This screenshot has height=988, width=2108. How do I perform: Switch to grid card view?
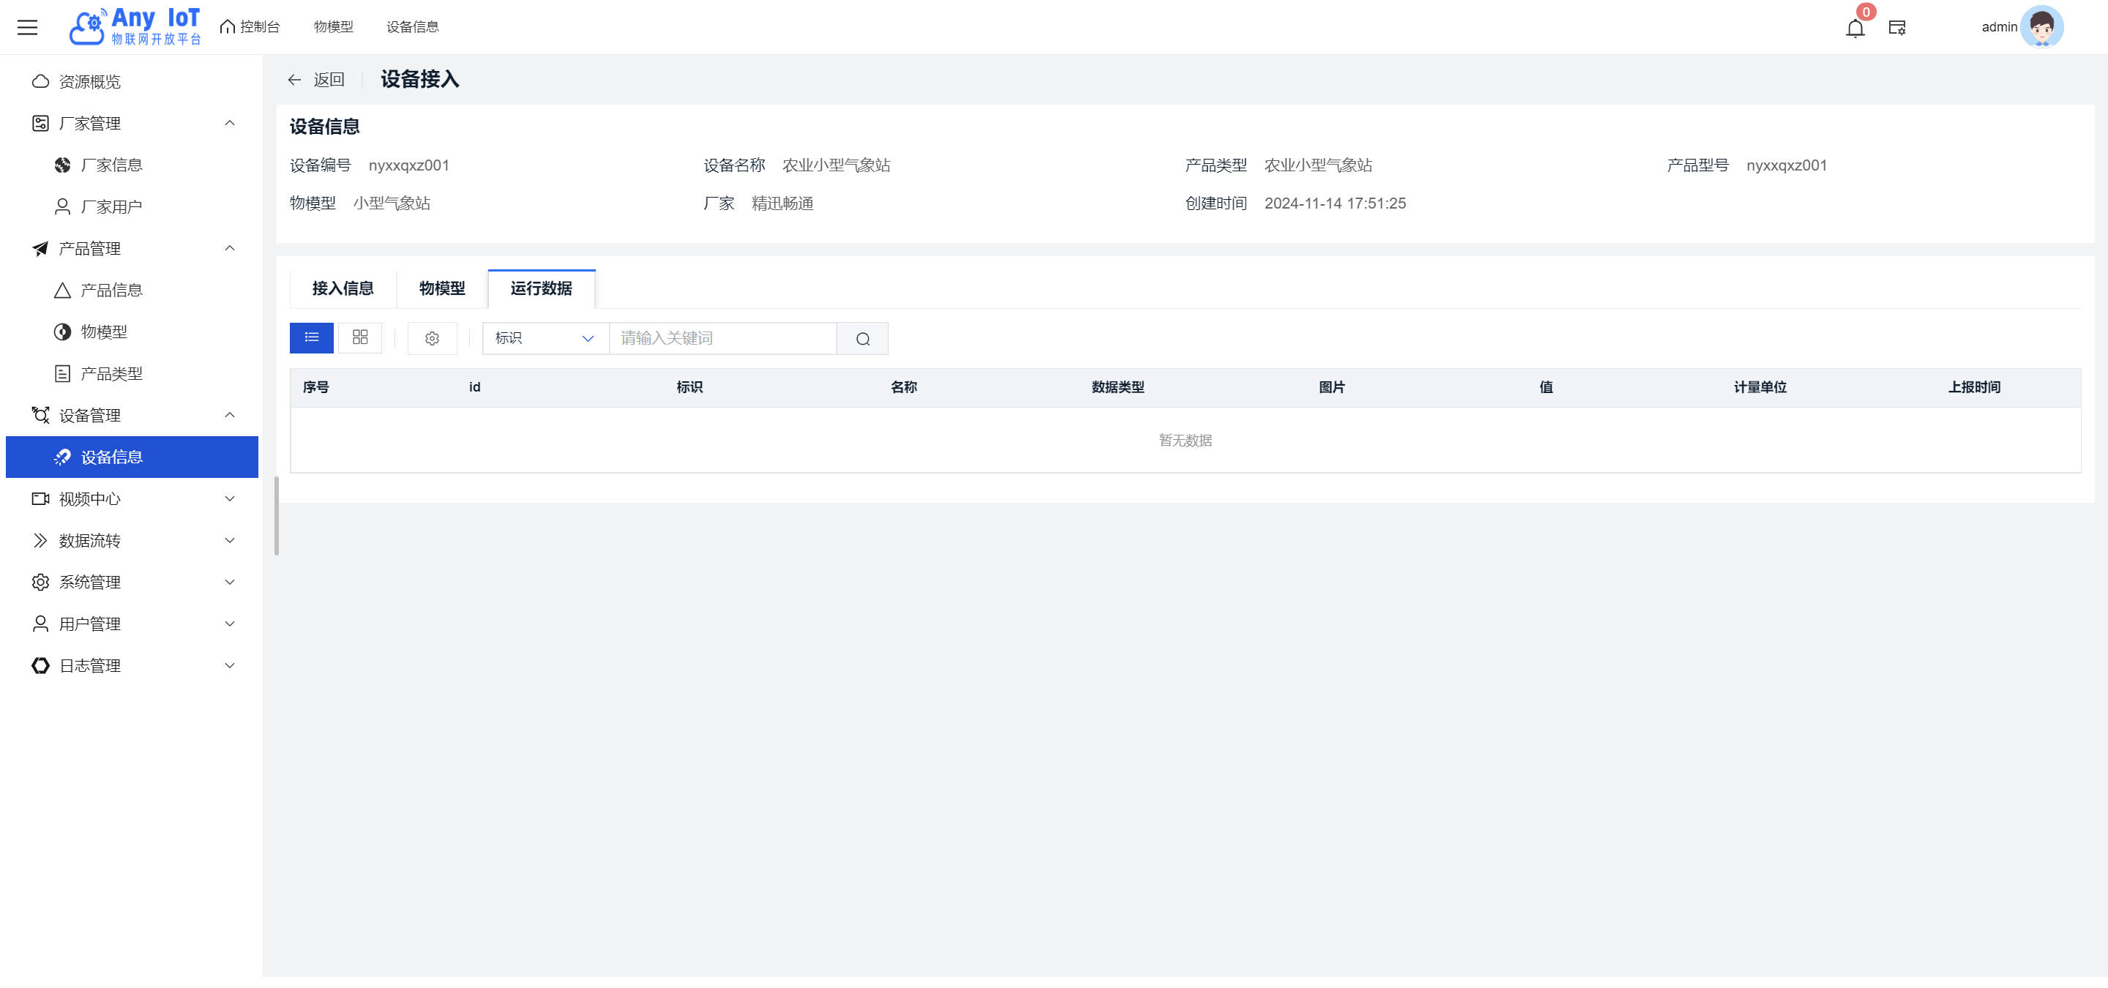[x=360, y=338]
